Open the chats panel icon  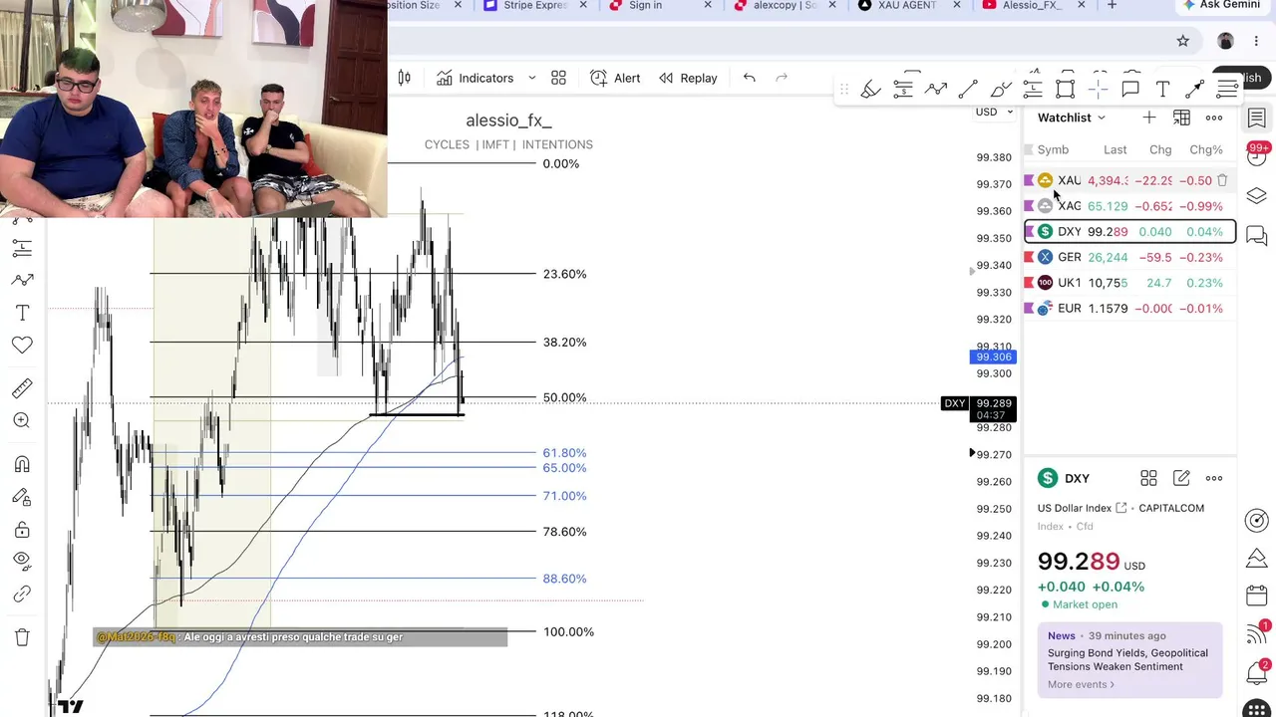pyautogui.click(x=1256, y=236)
